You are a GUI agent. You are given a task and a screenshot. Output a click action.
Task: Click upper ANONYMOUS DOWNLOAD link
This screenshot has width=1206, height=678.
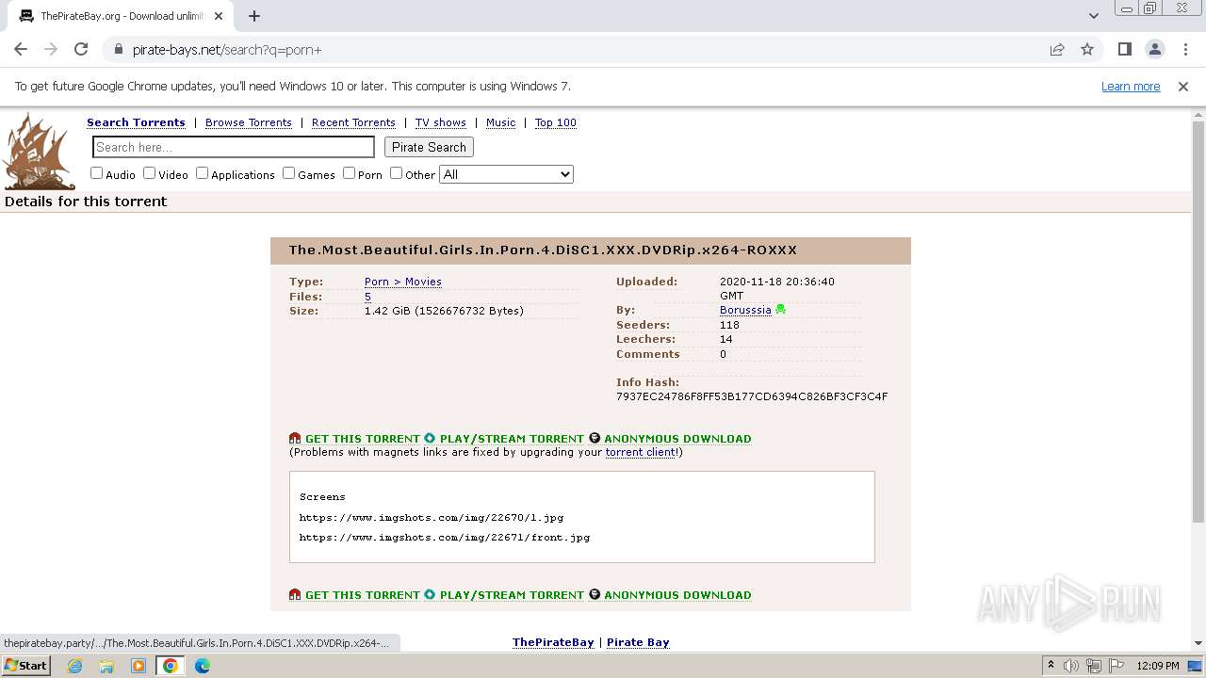pyautogui.click(x=677, y=439)
